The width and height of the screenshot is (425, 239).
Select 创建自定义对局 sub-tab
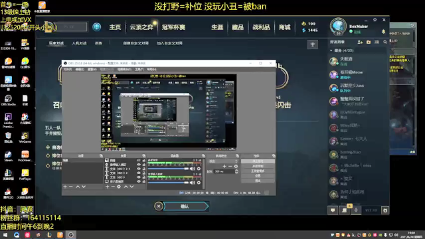135,43
